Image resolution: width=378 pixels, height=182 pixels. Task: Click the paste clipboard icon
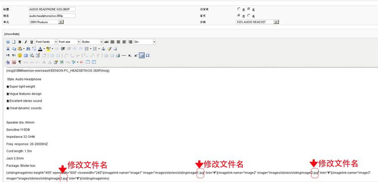coord(20,49)
